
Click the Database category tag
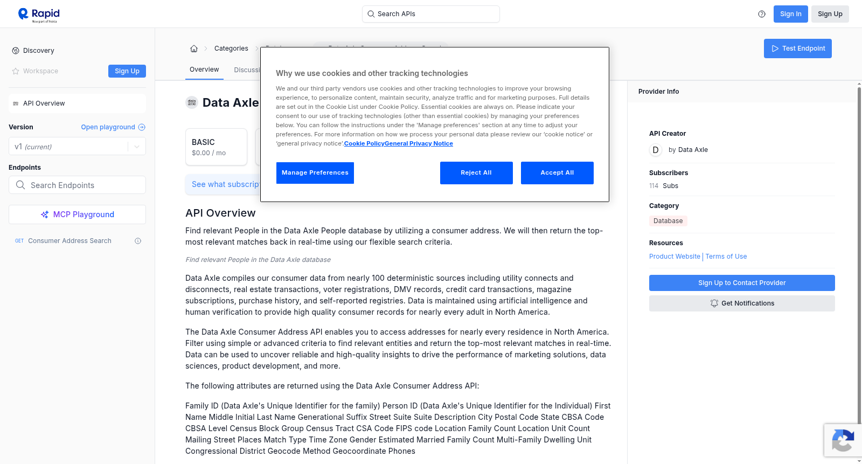tap(668, 221)
